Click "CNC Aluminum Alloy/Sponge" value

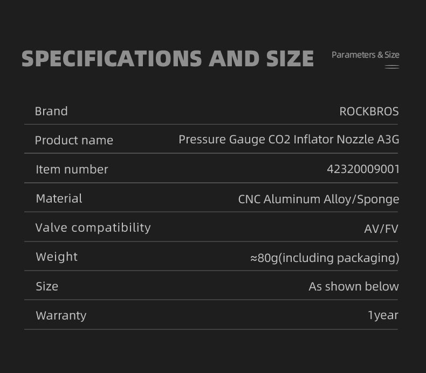(x=318, y=199)
